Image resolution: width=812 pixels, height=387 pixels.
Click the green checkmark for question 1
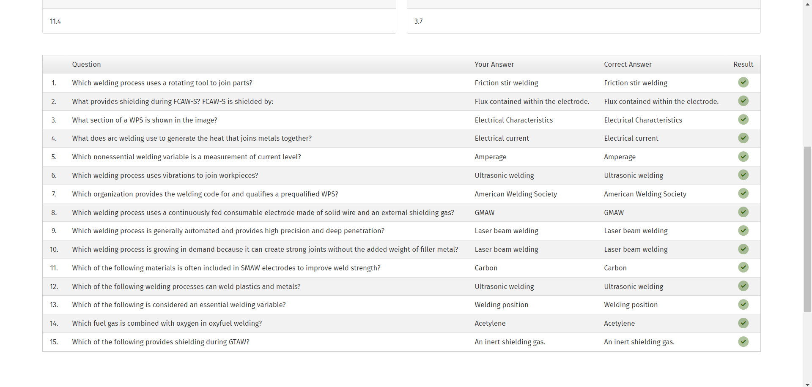(x=743, y=82)
